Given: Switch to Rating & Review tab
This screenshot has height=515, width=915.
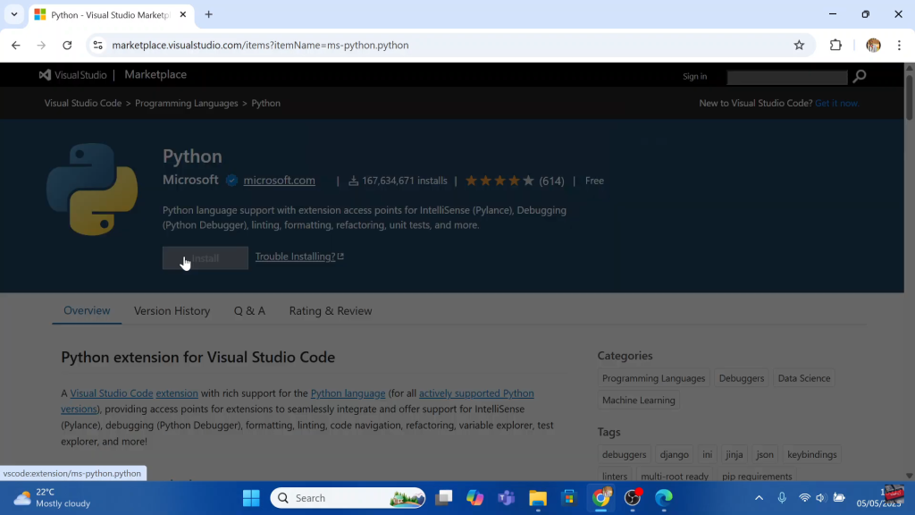Looking at the screenshot, I should (331, 310).
